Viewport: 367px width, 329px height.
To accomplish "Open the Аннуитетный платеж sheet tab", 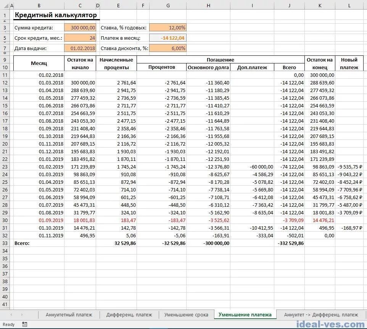I will coord(69,315).
